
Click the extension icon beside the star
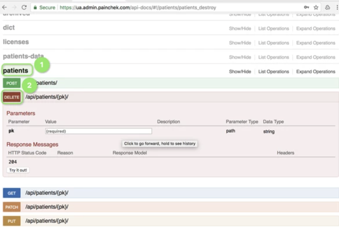click(327, 8)
